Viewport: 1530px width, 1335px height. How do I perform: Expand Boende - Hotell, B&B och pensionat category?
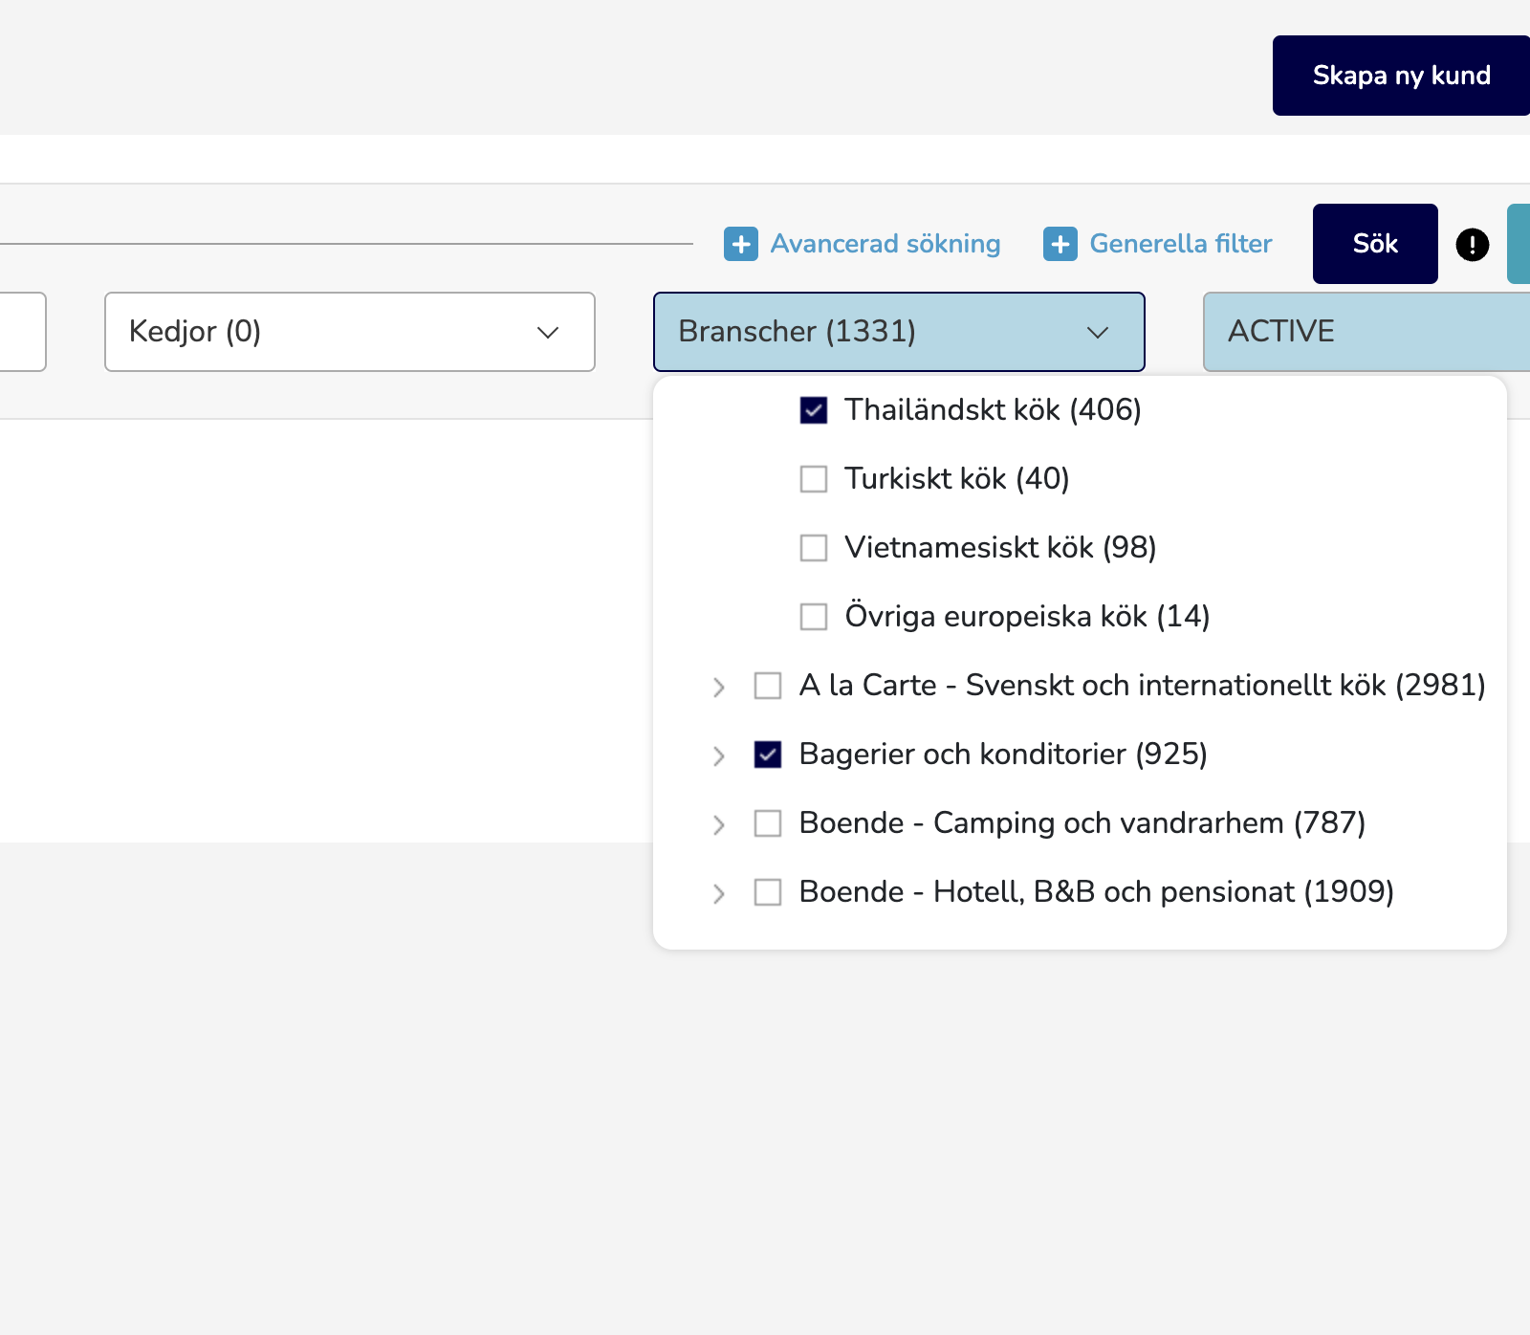pos(719,893)
